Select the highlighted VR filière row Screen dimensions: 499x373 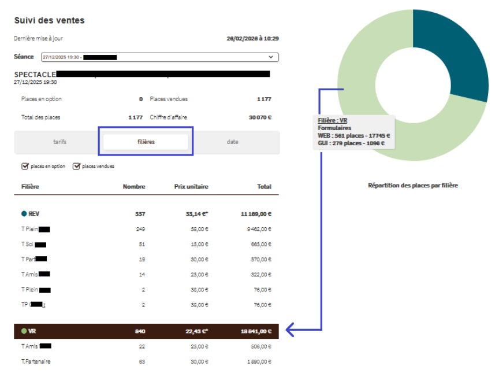146,331
